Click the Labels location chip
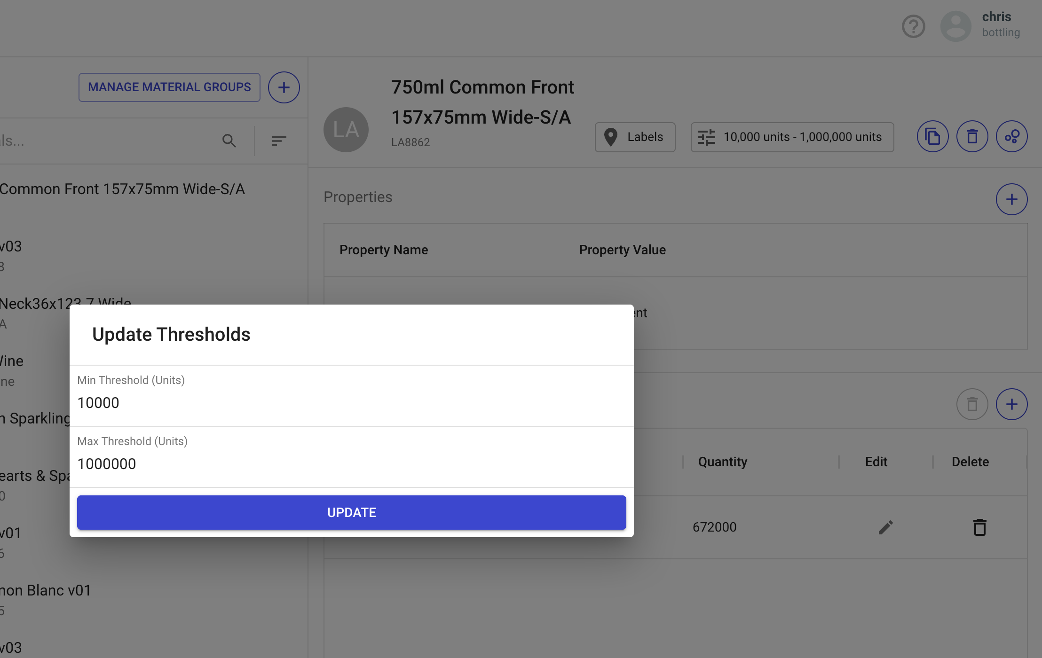The image size is (1042, 658). click(635, 137)
